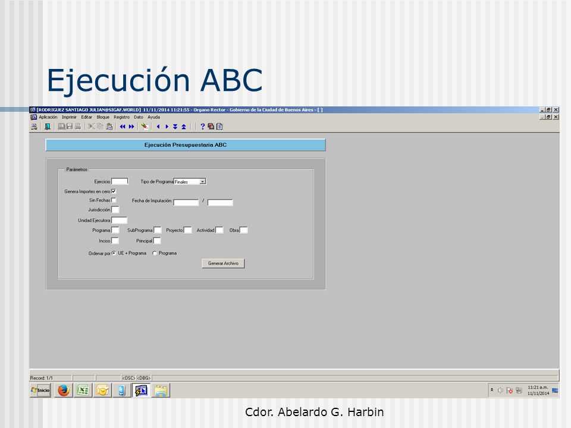
Task: Click the second Fecha de Imputación field
Action: 220,202
